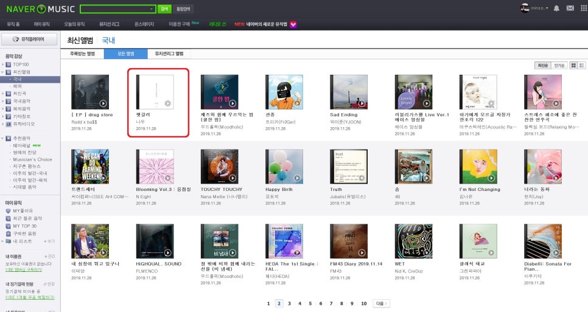
Task: Click the 통합검색 button
Action: (x=183, y=9)
